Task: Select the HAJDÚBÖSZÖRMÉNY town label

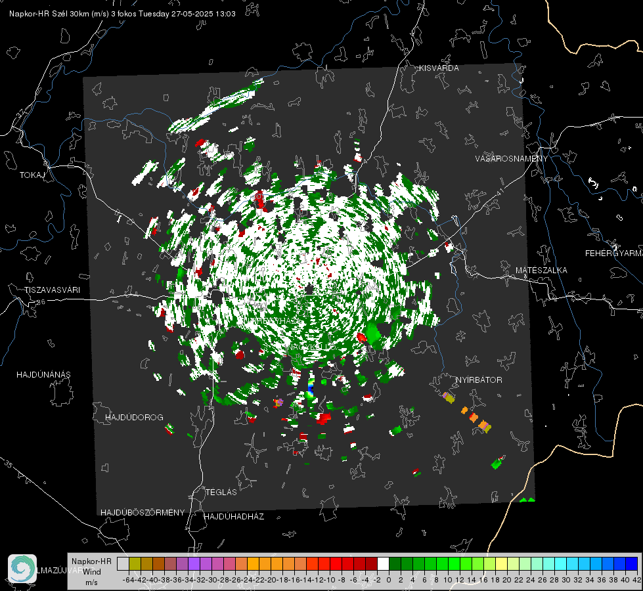Action: click(x=143, y=513)
